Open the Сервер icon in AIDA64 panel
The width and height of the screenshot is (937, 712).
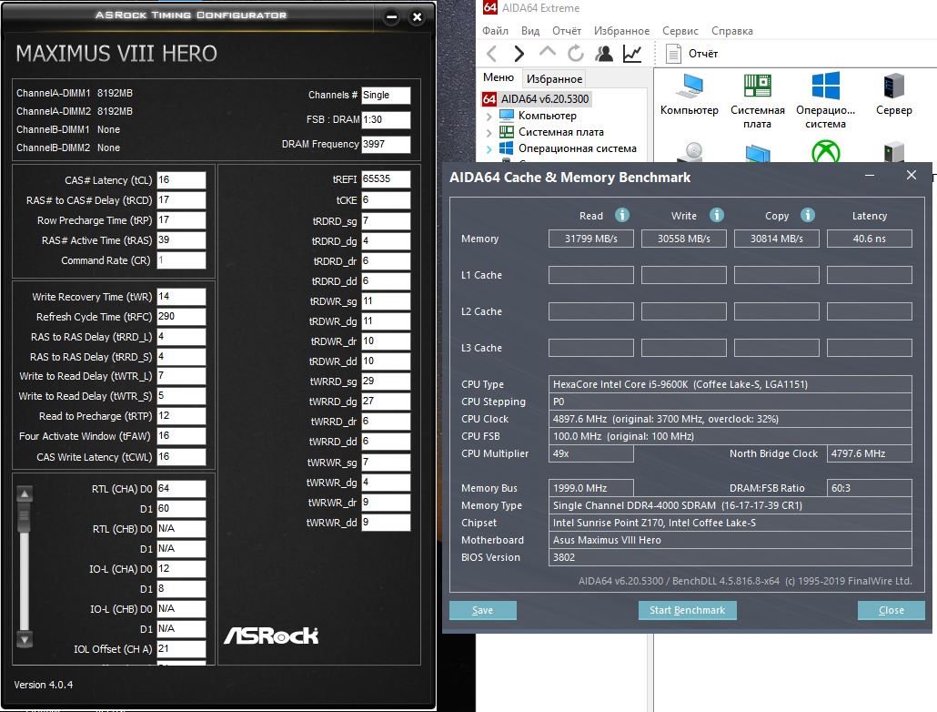click(894, 94)
